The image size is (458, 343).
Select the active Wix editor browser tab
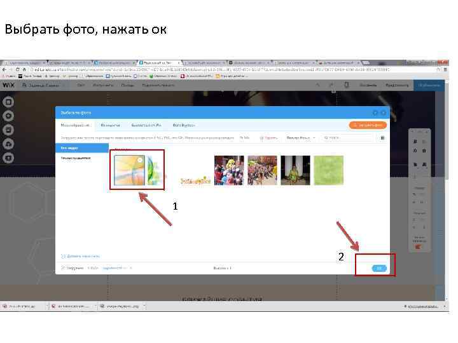(160, 63)
